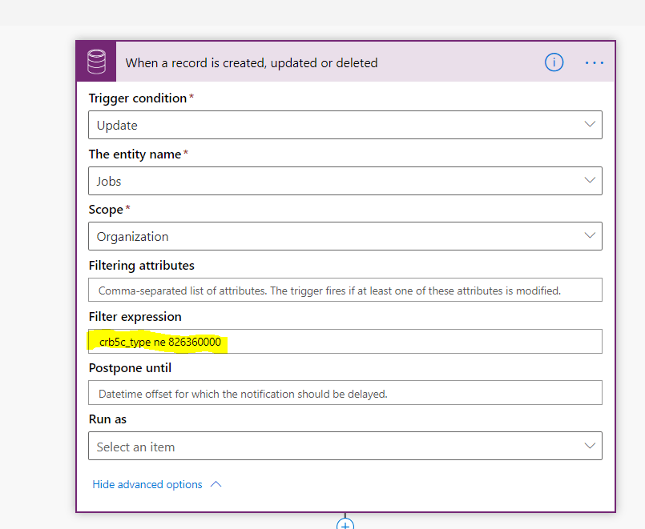This screenshot has width=645, height=529.
Task: Click the plus icon to insert step
Action: click(345, 524)
